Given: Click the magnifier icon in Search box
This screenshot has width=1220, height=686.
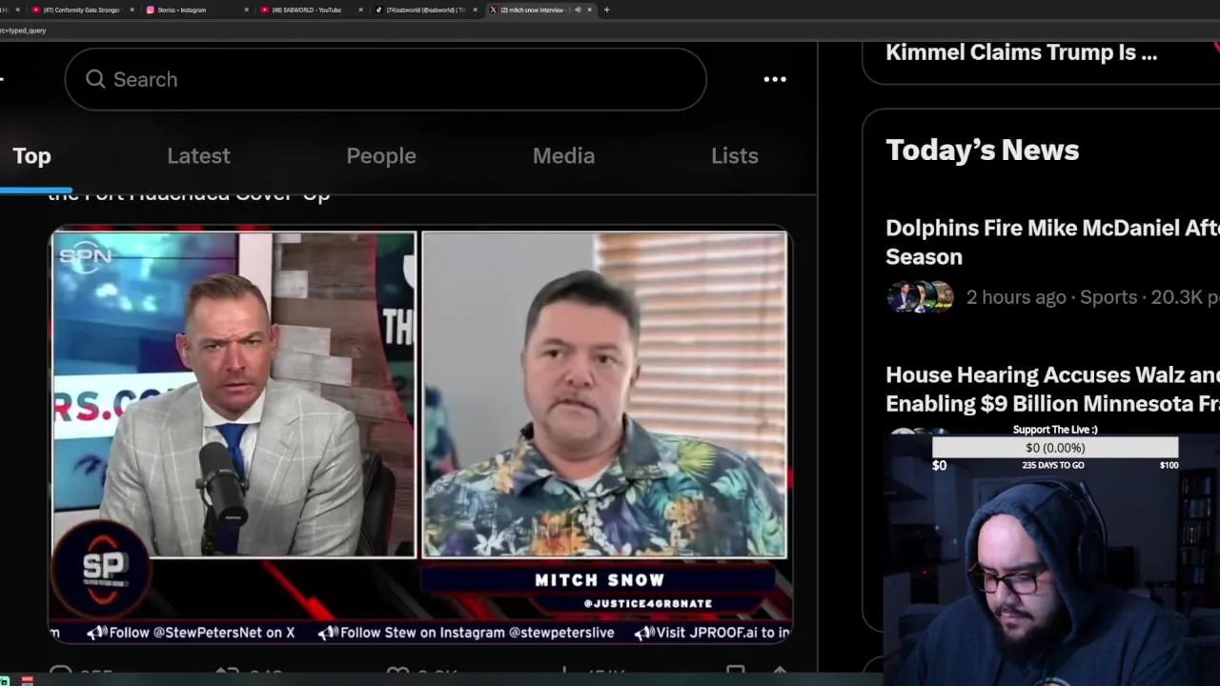Looking at the screenshot, I should click(95, 79).
